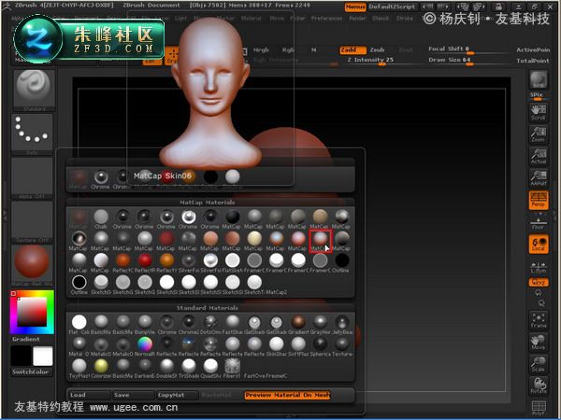Choose the TriShaders material sphere

pyautogui.click(x=189, y=369)
